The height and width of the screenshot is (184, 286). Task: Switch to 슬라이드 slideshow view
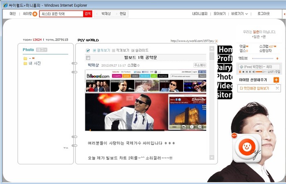click(140, 50)
